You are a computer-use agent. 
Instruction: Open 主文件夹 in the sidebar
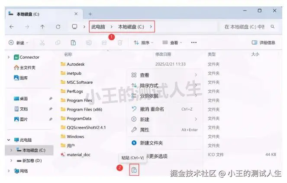click(x=25, y=67)
